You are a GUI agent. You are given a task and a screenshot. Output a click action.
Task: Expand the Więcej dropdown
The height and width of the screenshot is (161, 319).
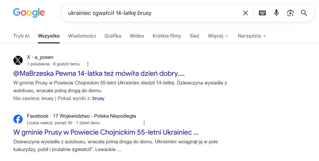point(218,36)
